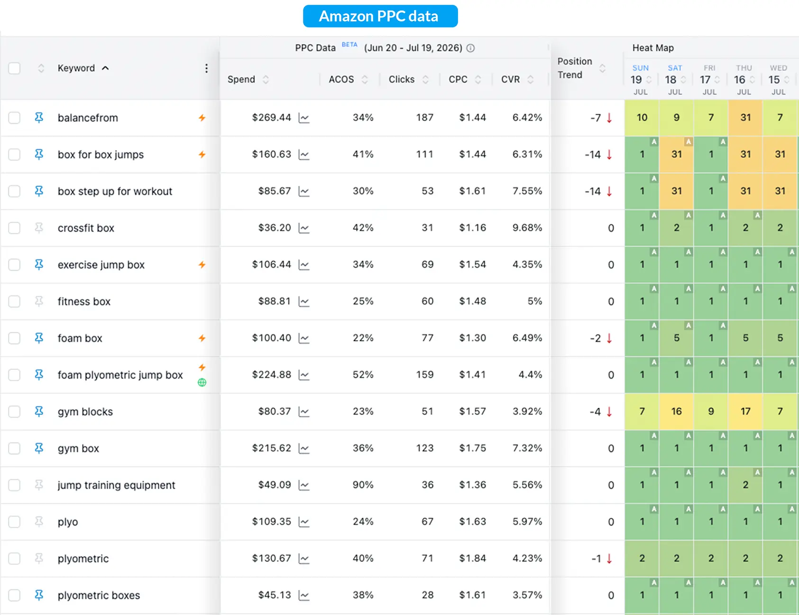The width and height of the screenshot is (799, 615).
Task: Click the jump training equipment 90% ACOS cell
Action: click(x=363, y=485)
